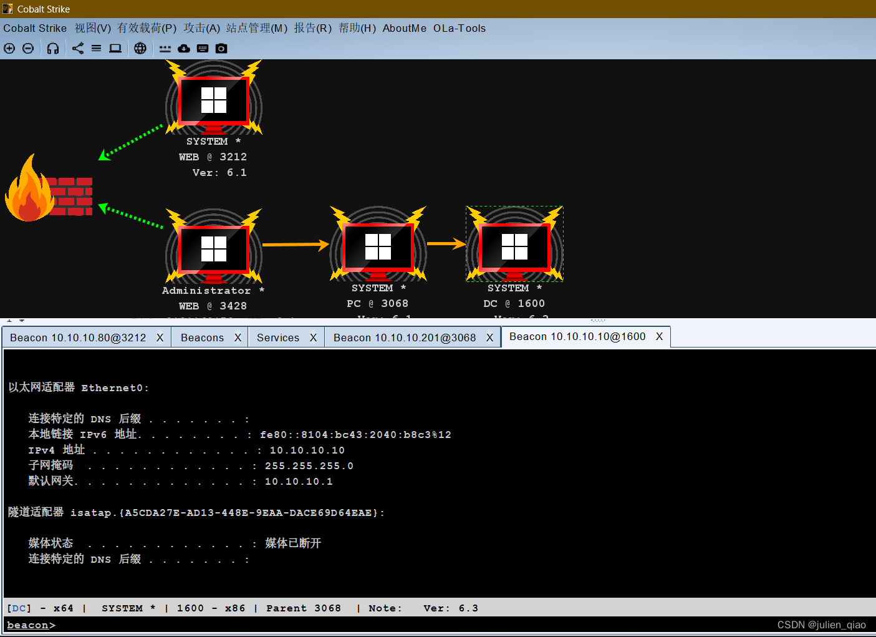Image resolution: width=876 pixels, height=637 pixels.
Task: Open screenshots camera icon
Action: coord(221,48)
